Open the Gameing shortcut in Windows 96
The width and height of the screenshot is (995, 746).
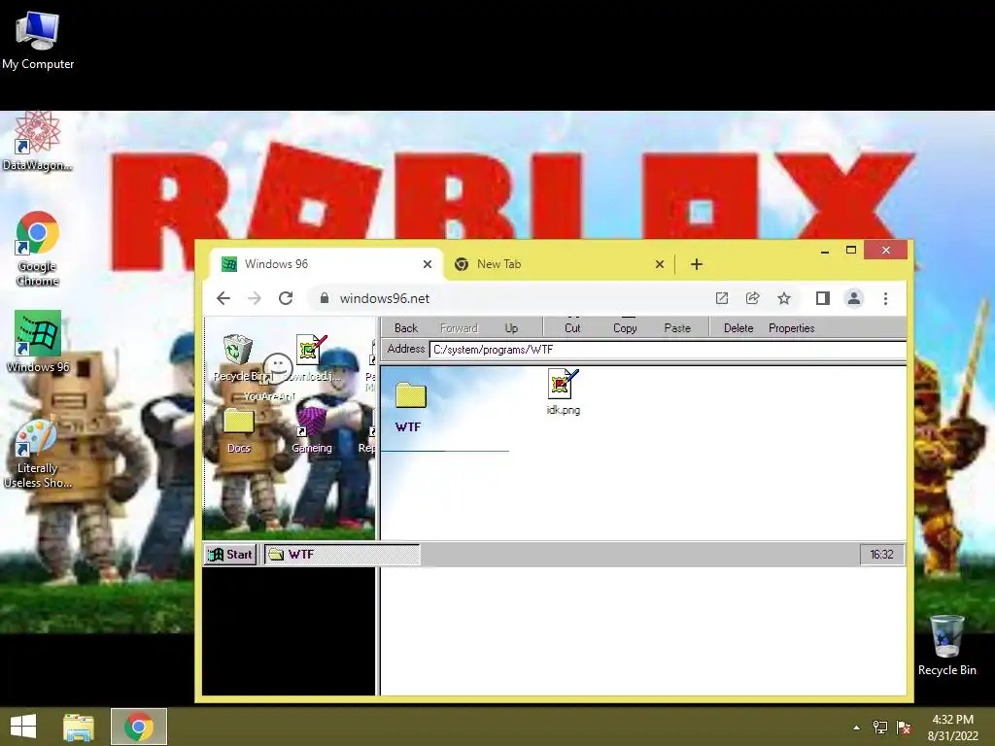click(312, 431)
